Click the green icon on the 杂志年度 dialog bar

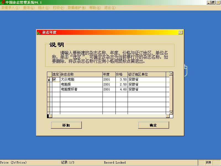click(x=39, y=32)
